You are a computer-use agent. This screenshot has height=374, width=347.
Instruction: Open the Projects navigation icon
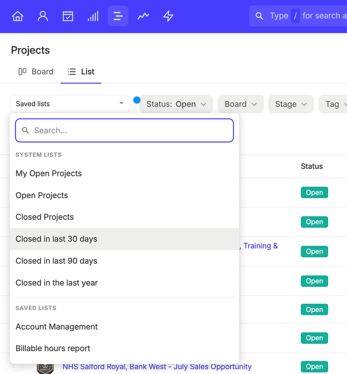click(x=118, y=16)
